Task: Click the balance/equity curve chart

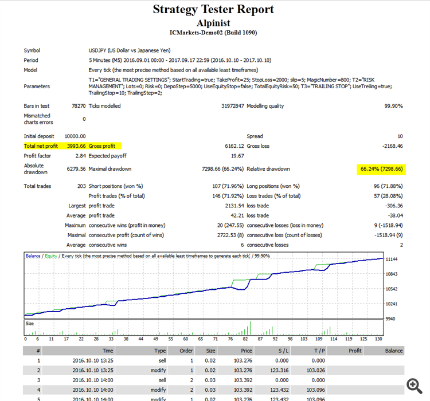Action: click(x=204, y=286)
